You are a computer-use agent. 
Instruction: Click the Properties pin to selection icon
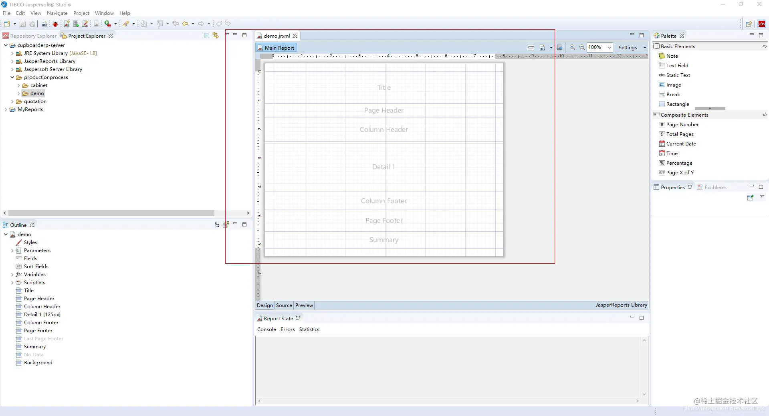[751, 197]
